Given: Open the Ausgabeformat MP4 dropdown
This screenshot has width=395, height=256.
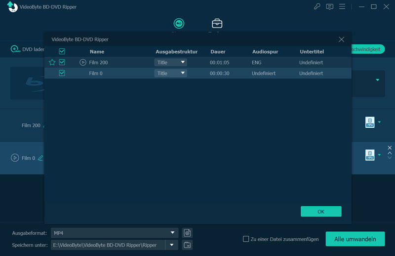Looking at the screenshot, I should click(x=115, y=233).
